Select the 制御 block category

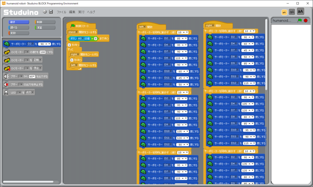[x=45, y=22]
